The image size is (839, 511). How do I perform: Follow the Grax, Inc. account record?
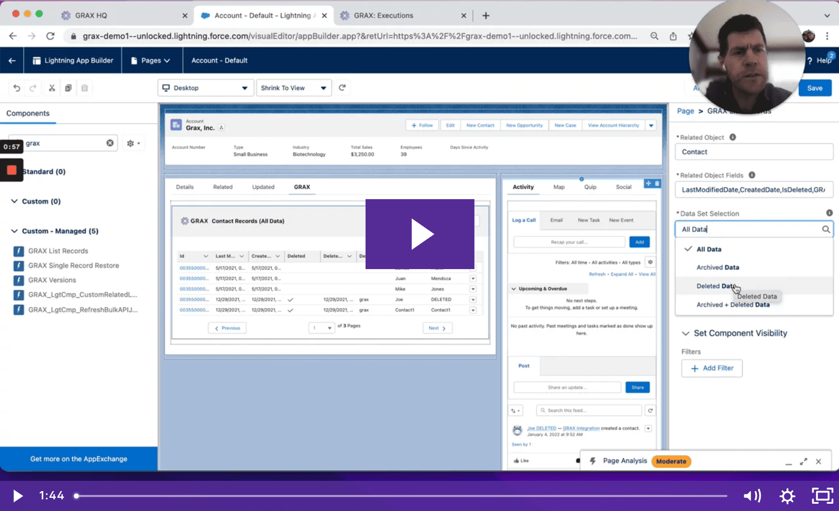pos(421,125)
